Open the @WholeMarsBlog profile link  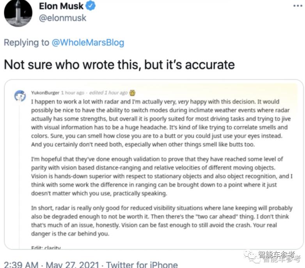[x=88, y=43]
